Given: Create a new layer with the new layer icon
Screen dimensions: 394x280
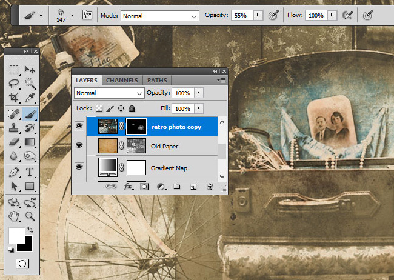Looking at the screenshot, I should click(193, 187).
